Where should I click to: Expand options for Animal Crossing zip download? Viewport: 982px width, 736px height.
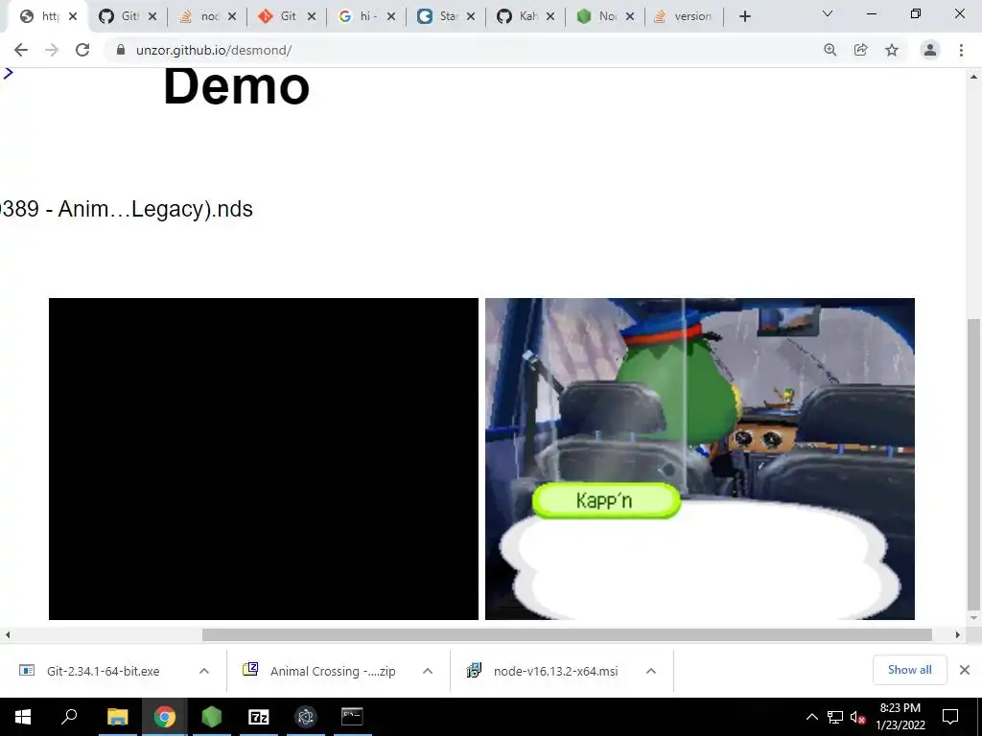[428, 671]
